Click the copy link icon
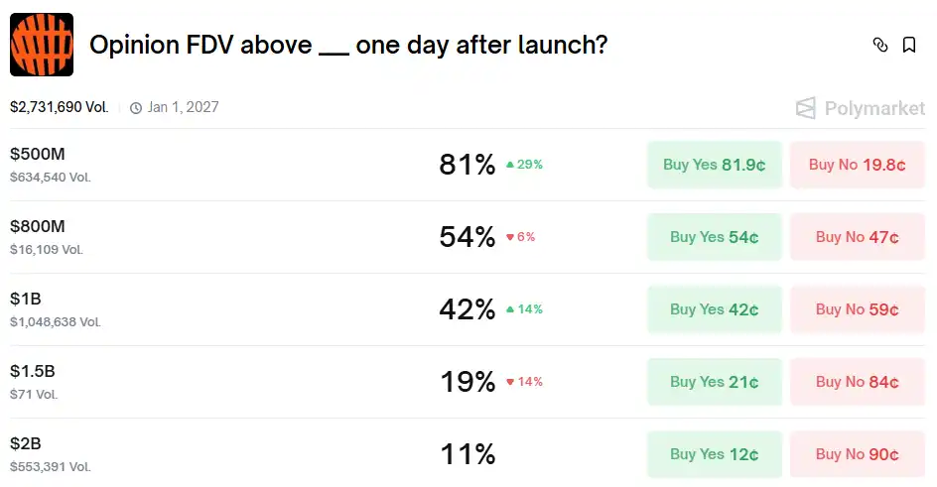This screenshot has height=487, width=937. click(x=879, y=45)
